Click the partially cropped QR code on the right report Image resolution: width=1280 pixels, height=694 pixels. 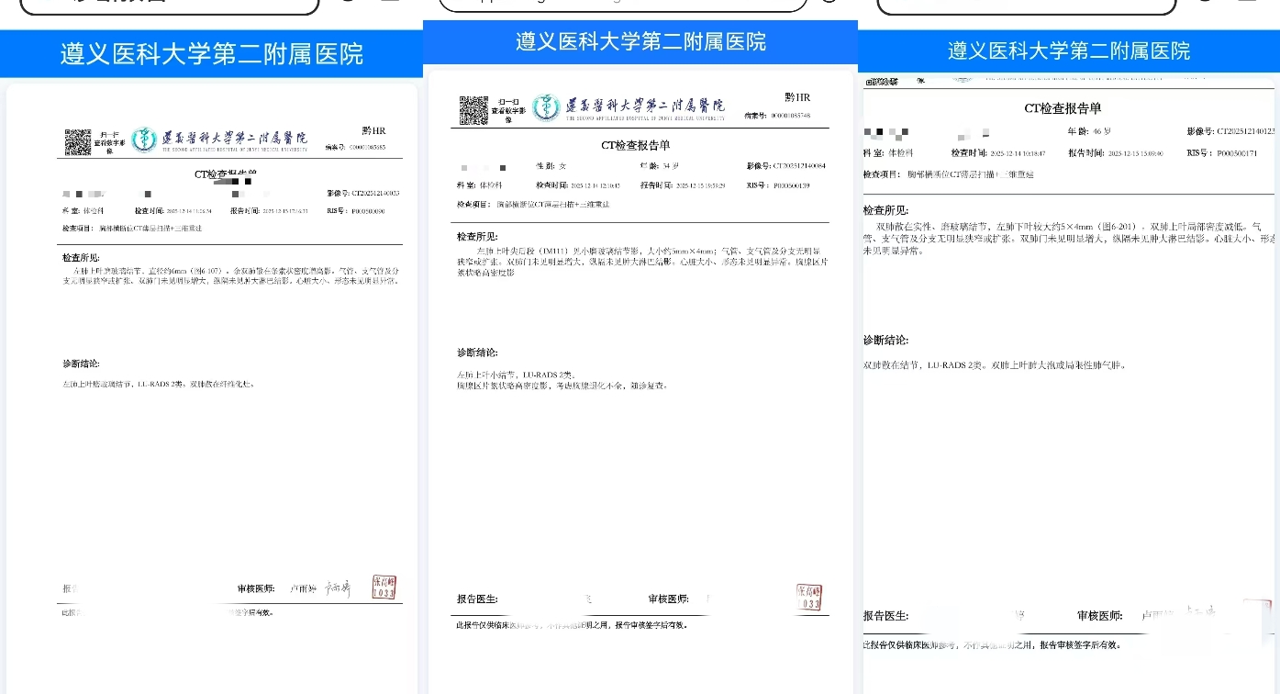(881, 82)
